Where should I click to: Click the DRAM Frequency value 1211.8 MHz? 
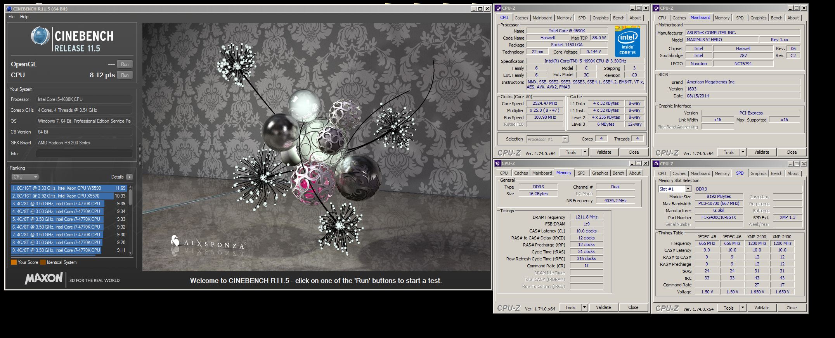pyautogui.click(x=586, y=217)
